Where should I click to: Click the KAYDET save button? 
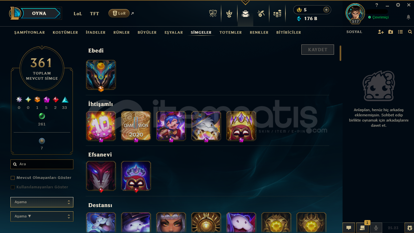tap(318, 50)
